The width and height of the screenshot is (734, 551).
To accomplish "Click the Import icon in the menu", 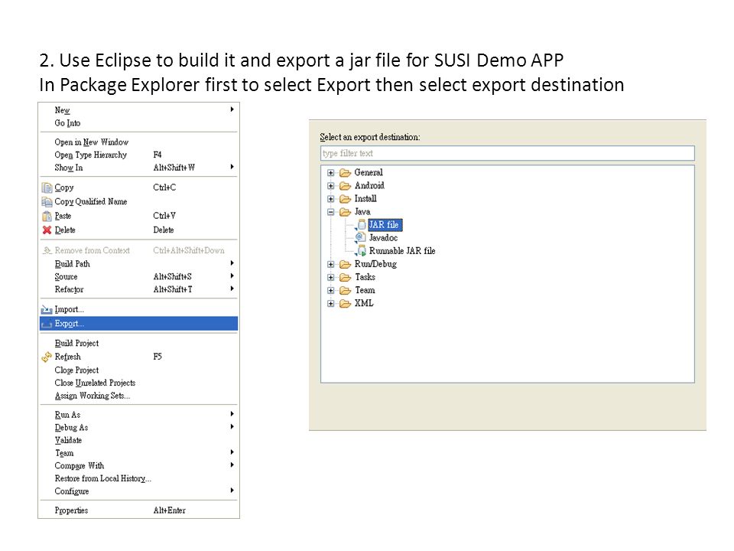I will [47, 310].
